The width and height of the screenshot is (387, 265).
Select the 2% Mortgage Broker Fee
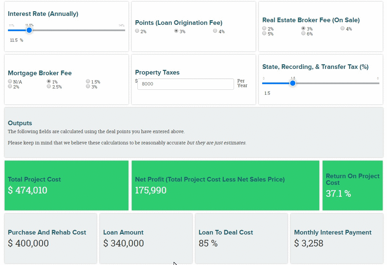click(10, 86)
